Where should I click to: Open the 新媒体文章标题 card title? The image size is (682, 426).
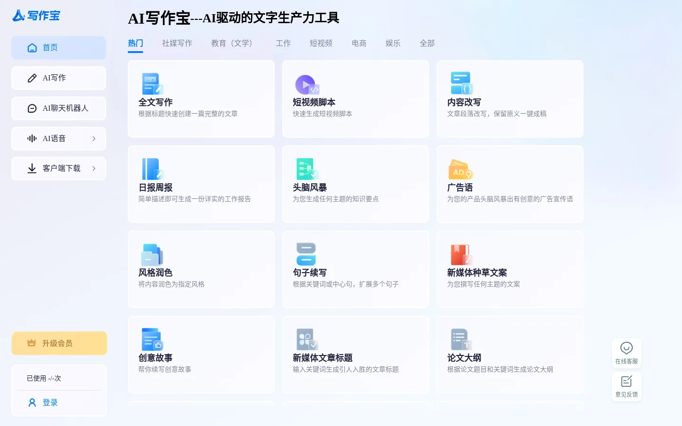pos(323,358)
